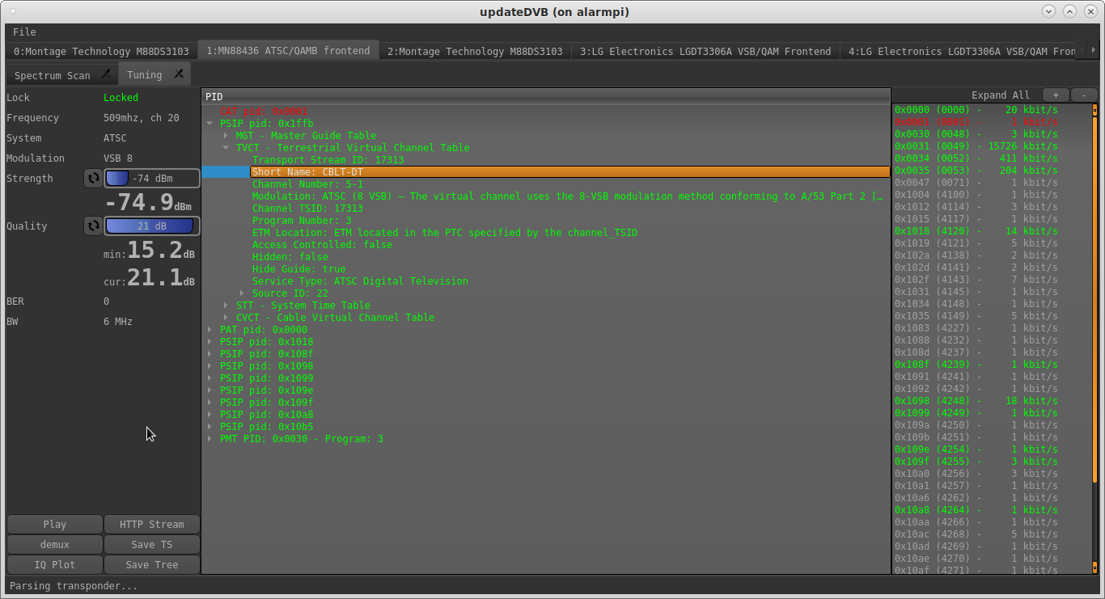1105x599 pixels.
Task: Close the Spectrum Scan tab
Action: click(x=106, y=74)
